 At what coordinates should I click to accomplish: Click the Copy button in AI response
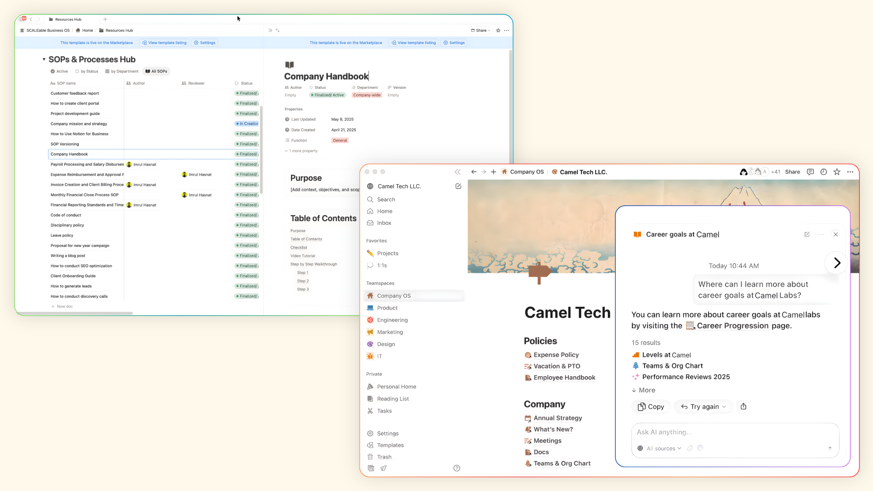pos(651,406)
